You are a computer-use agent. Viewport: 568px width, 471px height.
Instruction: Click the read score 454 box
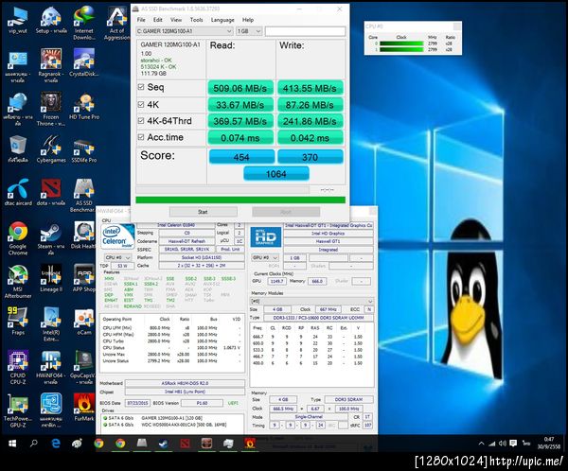[x=241, y=157]
